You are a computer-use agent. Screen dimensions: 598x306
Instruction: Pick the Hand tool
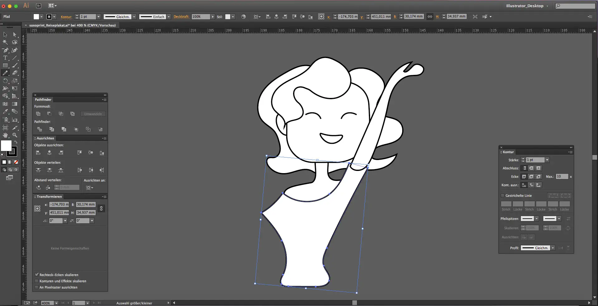(x=5, y=135)
